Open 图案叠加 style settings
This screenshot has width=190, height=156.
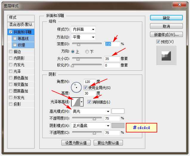21,91
